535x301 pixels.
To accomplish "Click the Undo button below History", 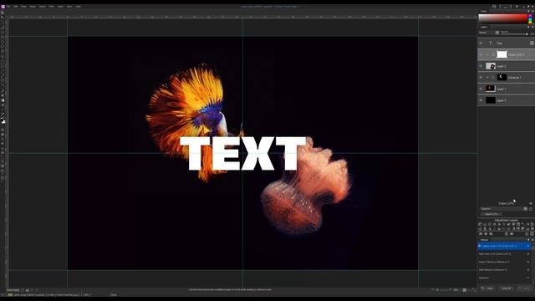I will (x=487, y=288).
